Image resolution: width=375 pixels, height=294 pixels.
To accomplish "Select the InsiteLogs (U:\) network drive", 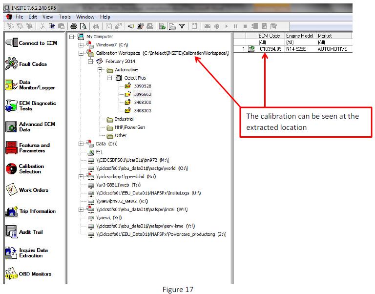I will tap(148, 193).
